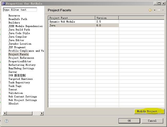
Task: Click the yellow Back navigation arrow
Action: click(x=150, y=10)
